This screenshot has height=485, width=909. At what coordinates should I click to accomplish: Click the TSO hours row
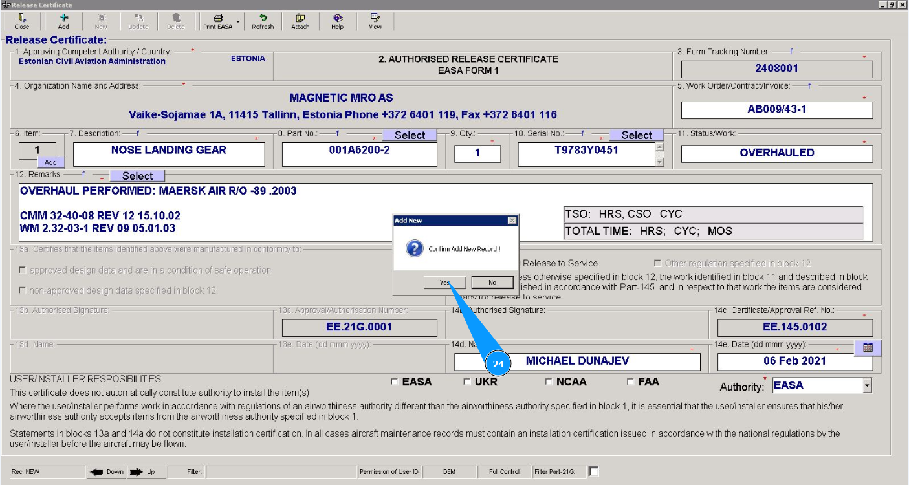[714, 215]
